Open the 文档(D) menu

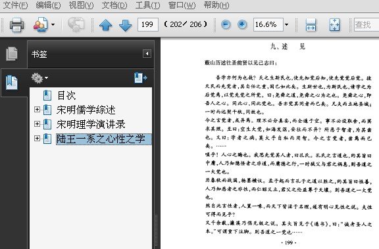tap(114, 5)
